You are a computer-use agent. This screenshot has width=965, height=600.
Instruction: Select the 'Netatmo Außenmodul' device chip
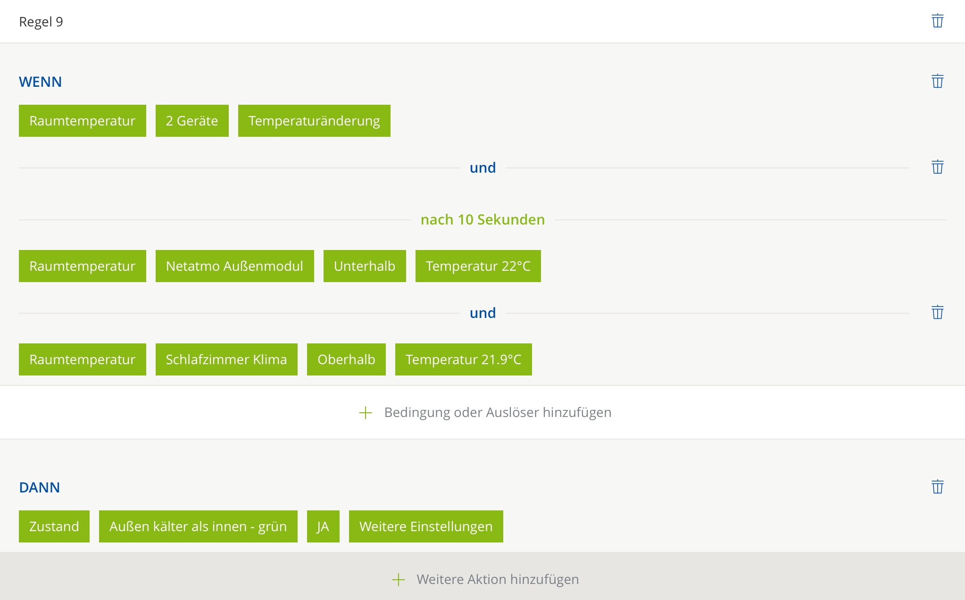pyautogui.click(x=234, y=266)
